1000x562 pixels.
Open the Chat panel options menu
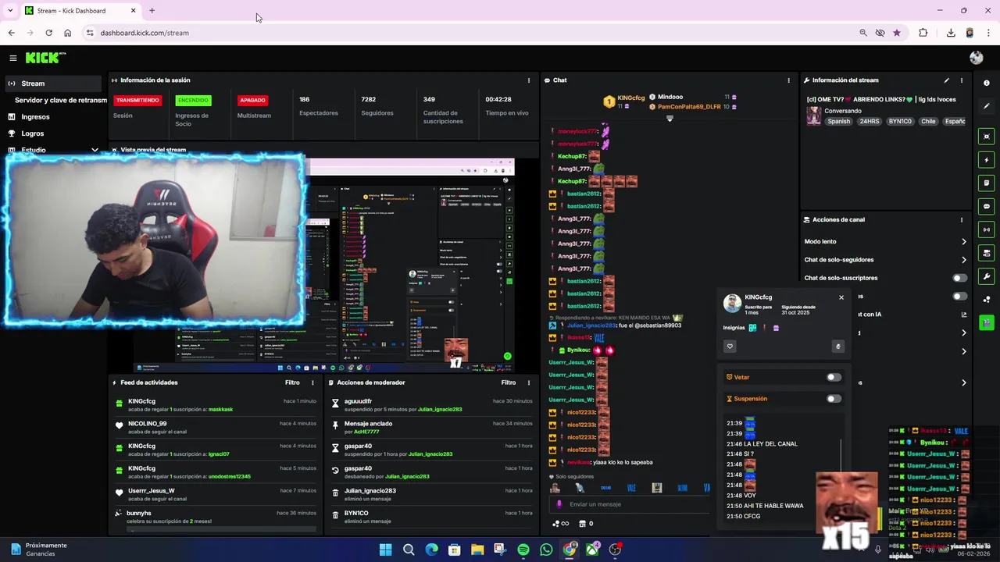coord(788,80)
